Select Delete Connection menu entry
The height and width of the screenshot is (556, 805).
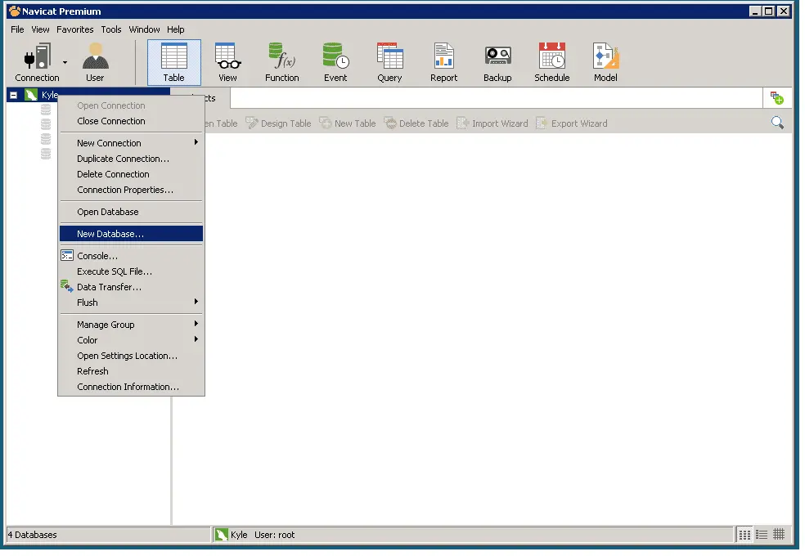pos(132,174)
